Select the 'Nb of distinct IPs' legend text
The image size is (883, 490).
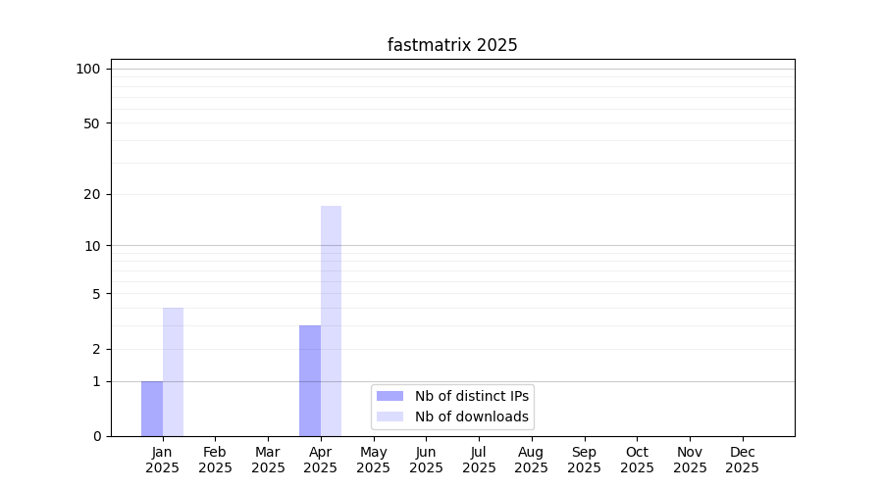tap(472, 396)
